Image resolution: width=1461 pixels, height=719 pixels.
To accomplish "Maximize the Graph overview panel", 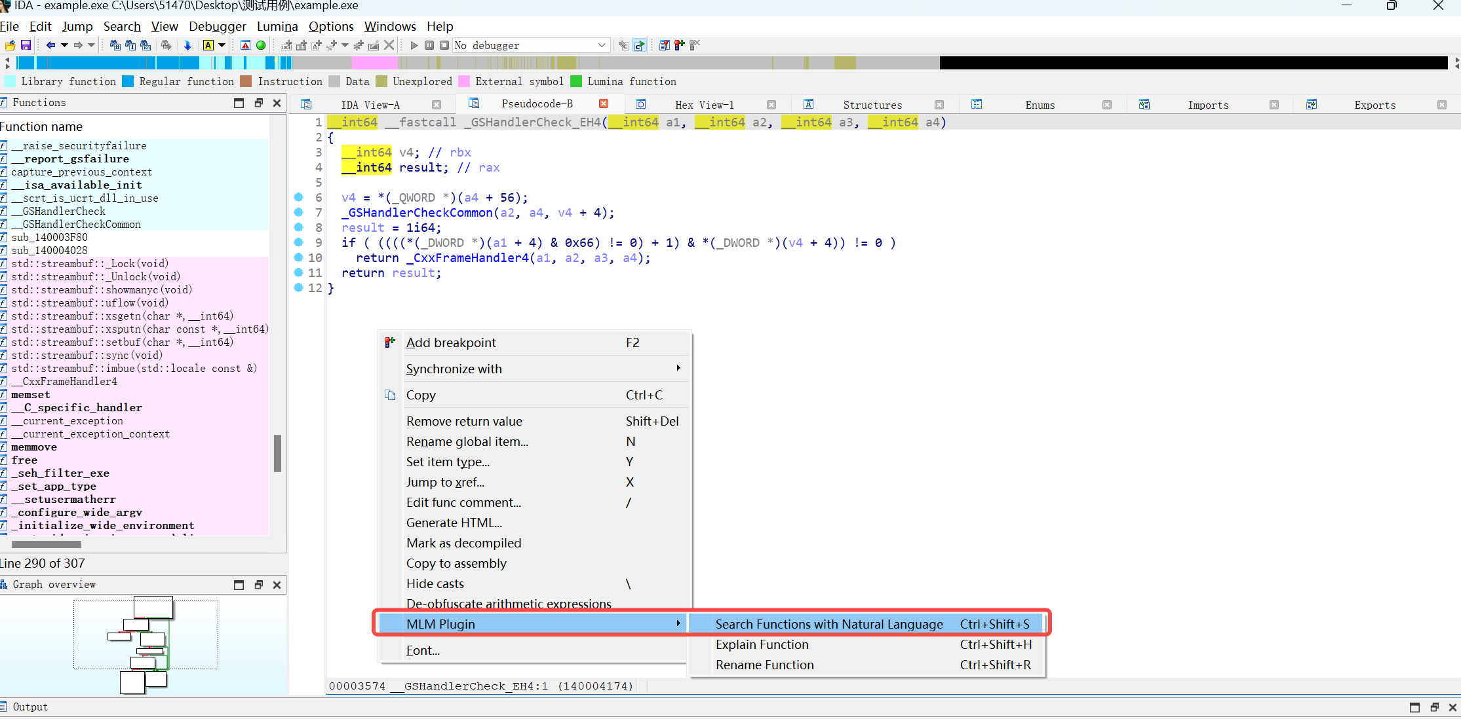I will tap(239, 585).
